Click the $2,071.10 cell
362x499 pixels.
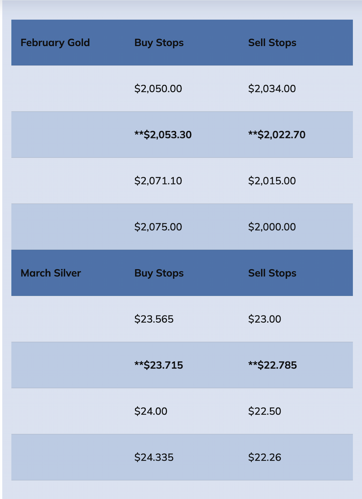tap(158, 181)
